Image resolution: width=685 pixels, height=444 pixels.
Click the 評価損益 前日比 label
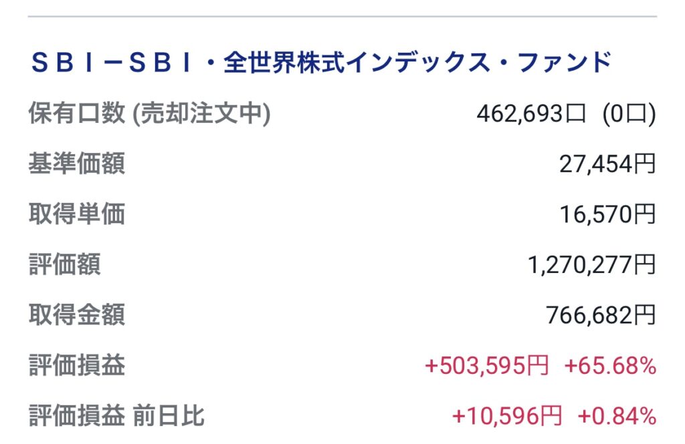[x=116, y=415]
